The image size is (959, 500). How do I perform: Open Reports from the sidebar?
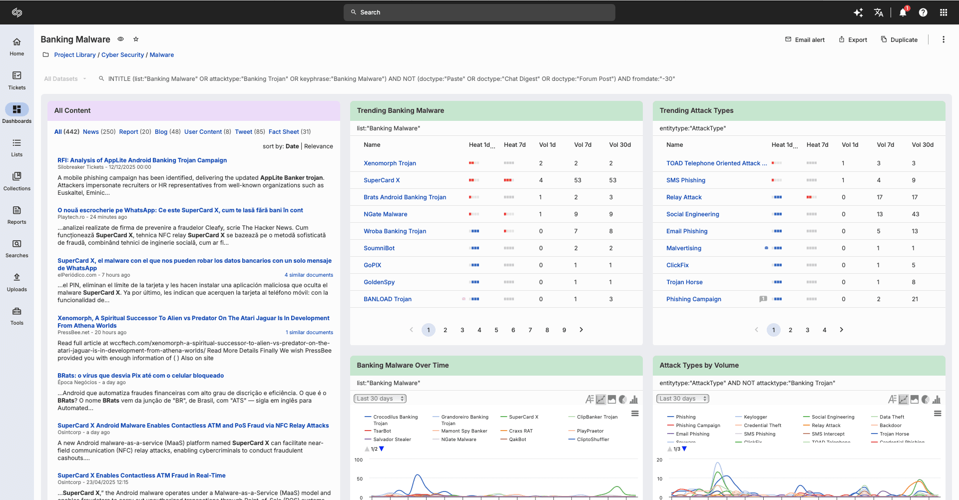coord(17,215)
